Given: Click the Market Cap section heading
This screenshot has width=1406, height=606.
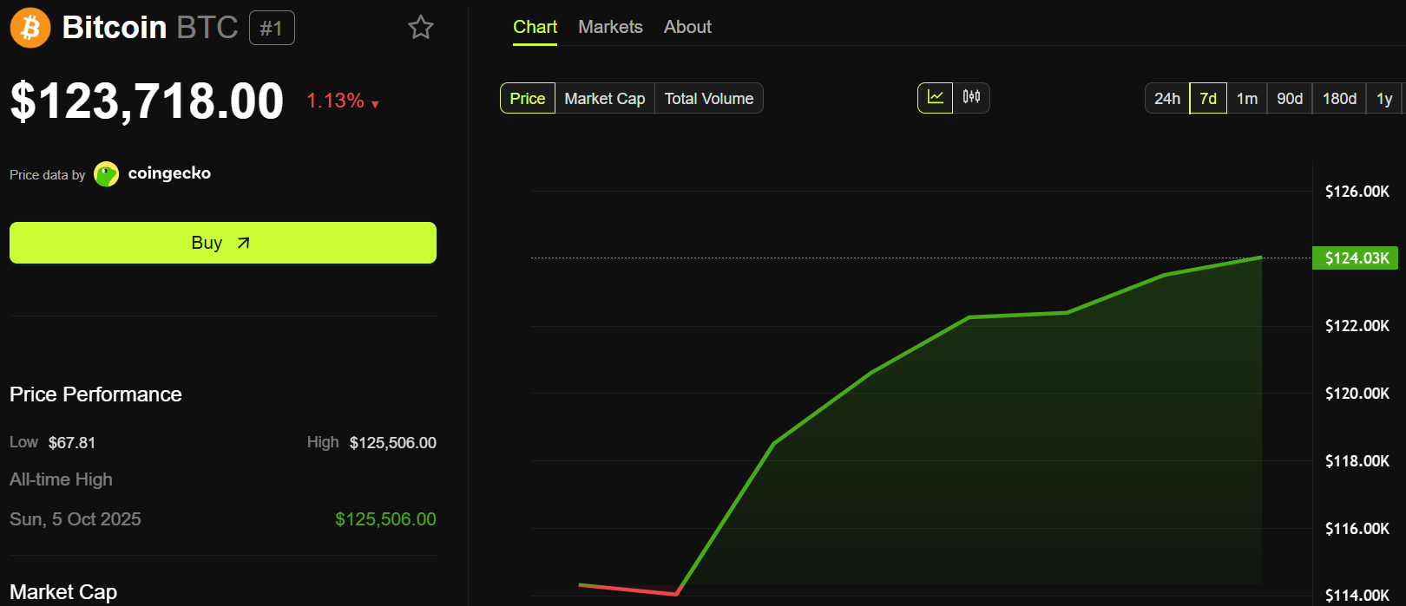Looking at the screenshot, I should click(x=63, y=592).
